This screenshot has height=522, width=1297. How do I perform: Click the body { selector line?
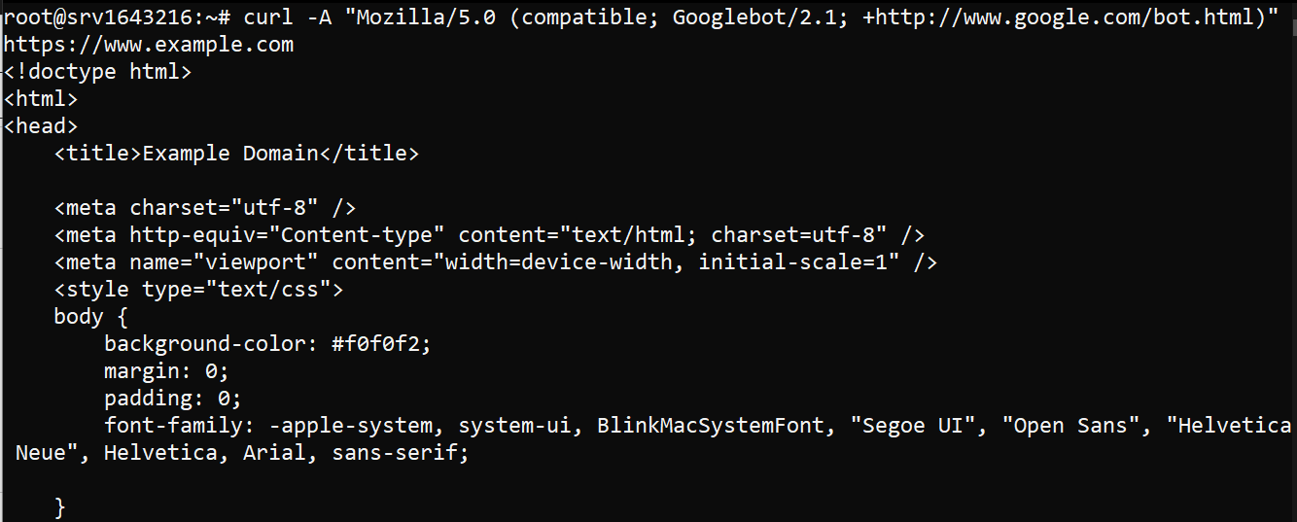(x=90, y=317)
